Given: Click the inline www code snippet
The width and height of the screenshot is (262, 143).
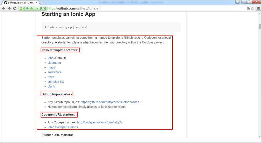Looking at the screenshot, I should (x=112, y=43).
